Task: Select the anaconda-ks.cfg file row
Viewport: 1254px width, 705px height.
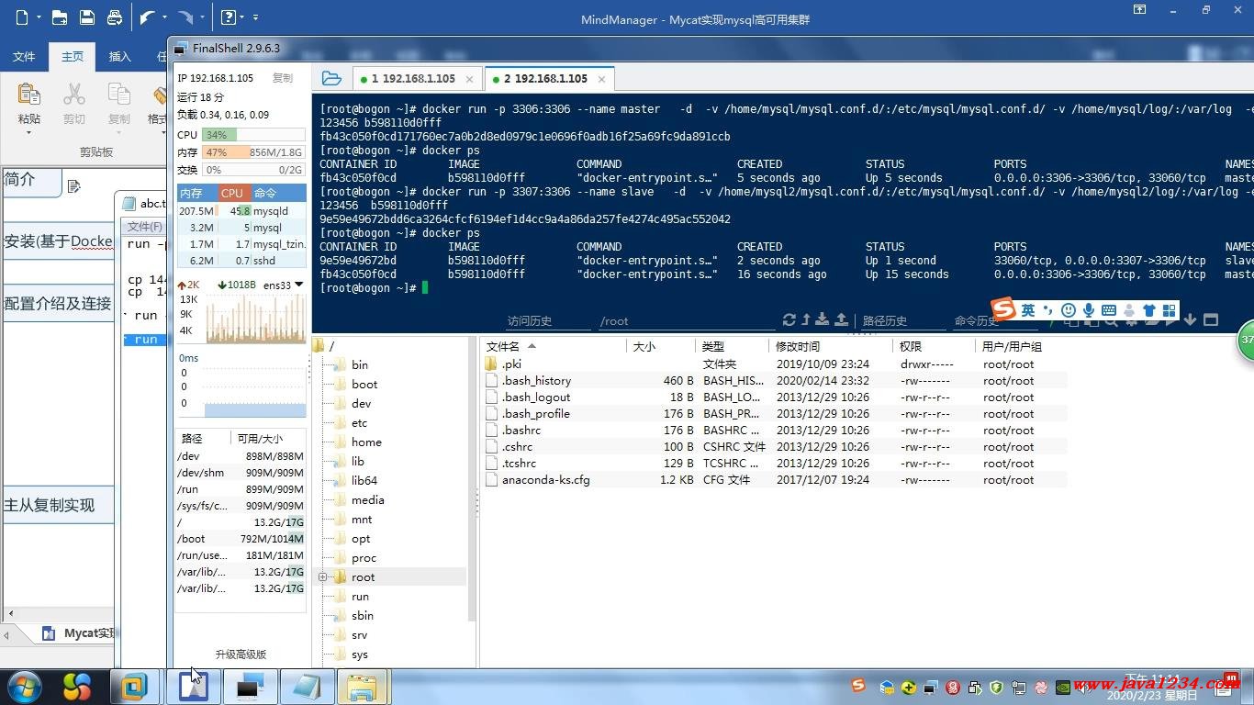Action: pyautogui.click(x=774, y=480)
